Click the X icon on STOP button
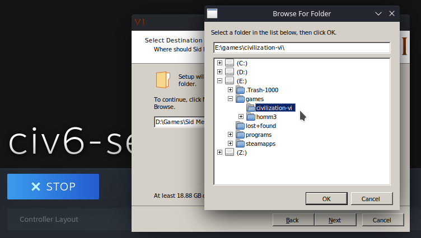The height and width of the screenshot is (238, 421). click(36, 187)
